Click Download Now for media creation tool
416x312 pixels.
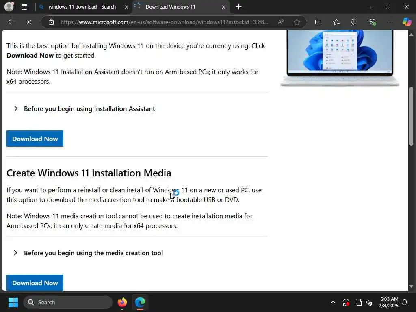(x=35, y=283)
